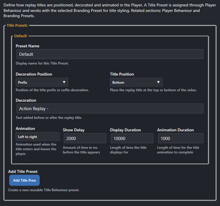220x206 pixels.
Task: Click the Add Title Preset button
Action: tap(24, 180)
